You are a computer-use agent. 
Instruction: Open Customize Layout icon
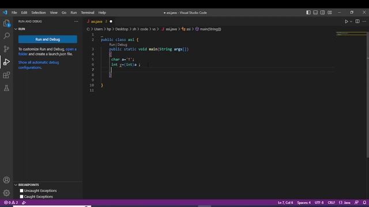click(330, 13)
